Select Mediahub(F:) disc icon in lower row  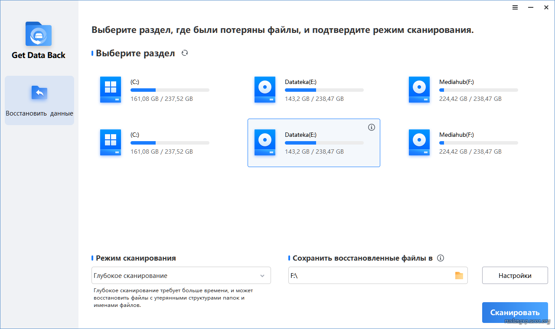[419, 142]
